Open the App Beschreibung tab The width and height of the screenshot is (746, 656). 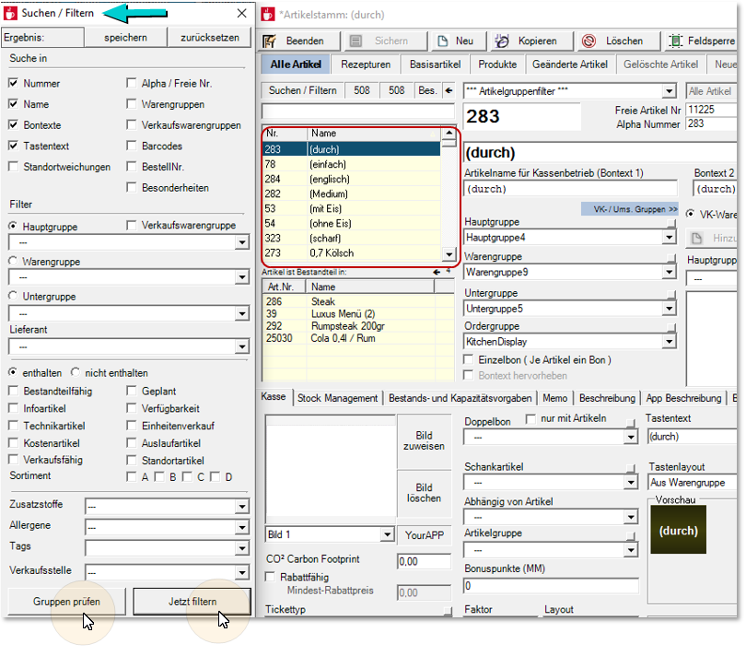tap(683, 398)
